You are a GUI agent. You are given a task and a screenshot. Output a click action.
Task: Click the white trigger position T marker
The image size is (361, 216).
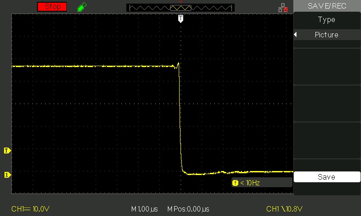point(181,18)
